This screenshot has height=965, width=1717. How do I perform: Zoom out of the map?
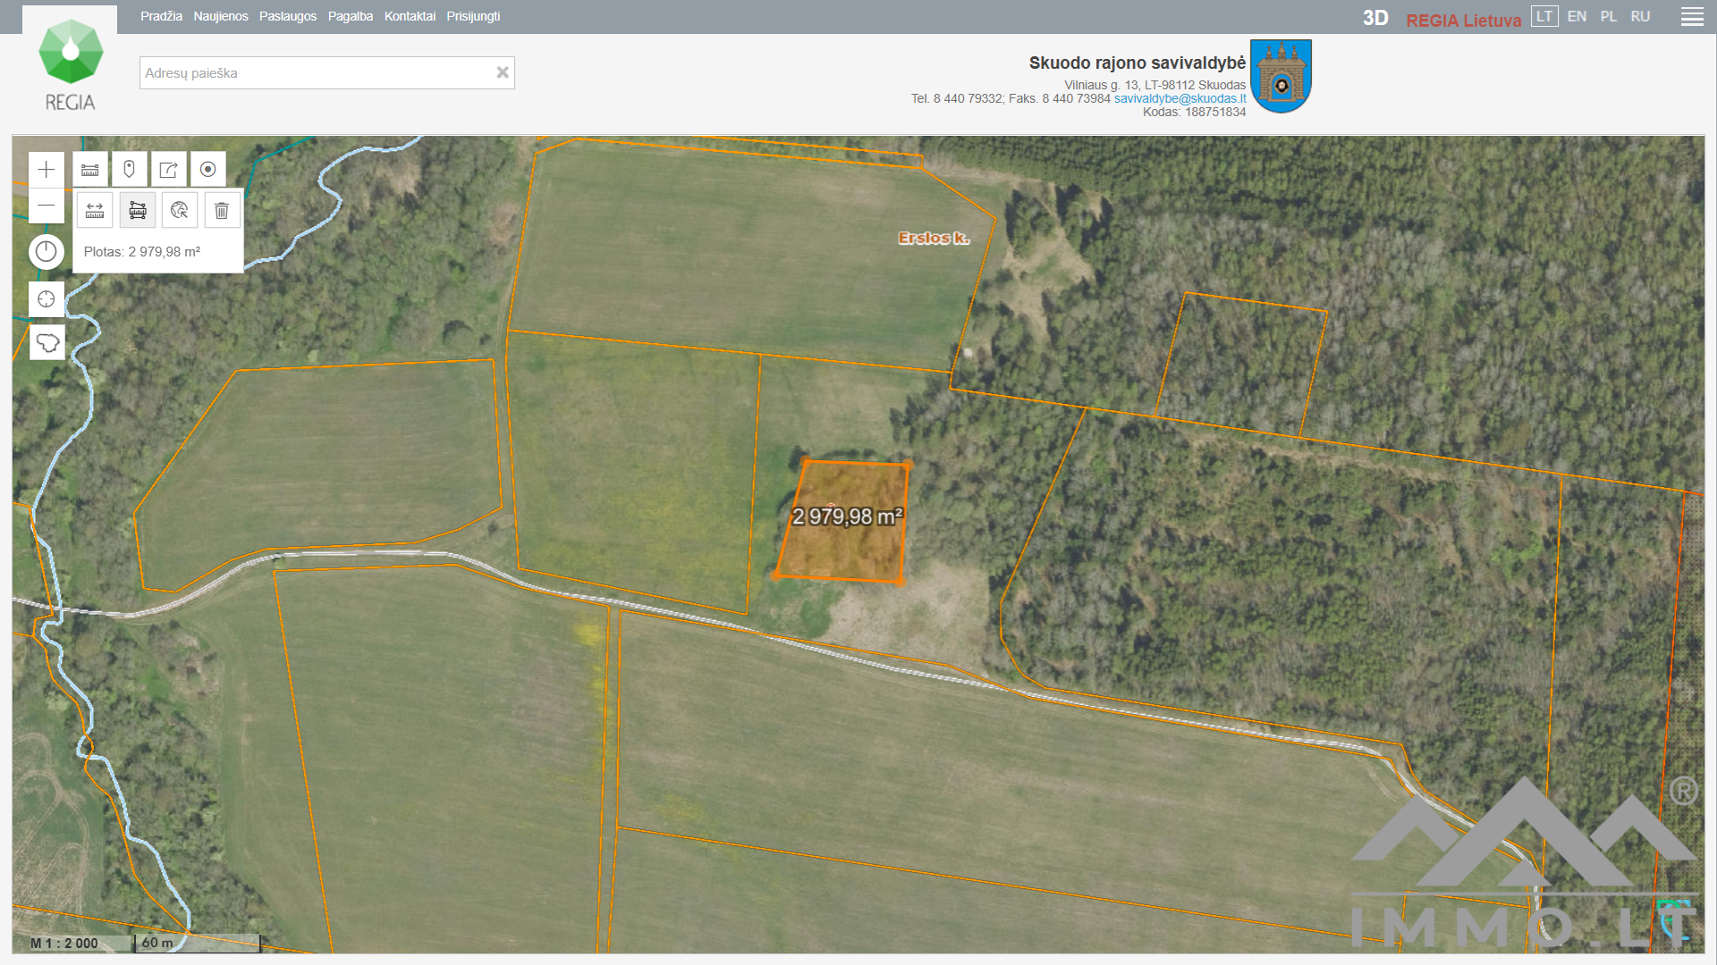(x=47, y=206)
